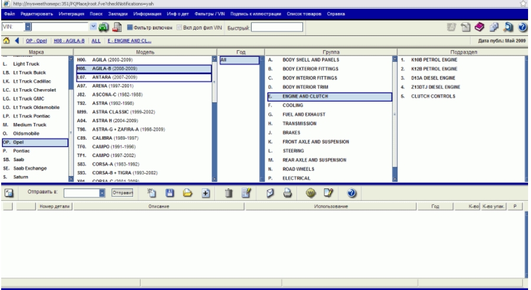Click the magnifier search icon at top right
This screenshot has height=290, width=531.
(508, 27)
